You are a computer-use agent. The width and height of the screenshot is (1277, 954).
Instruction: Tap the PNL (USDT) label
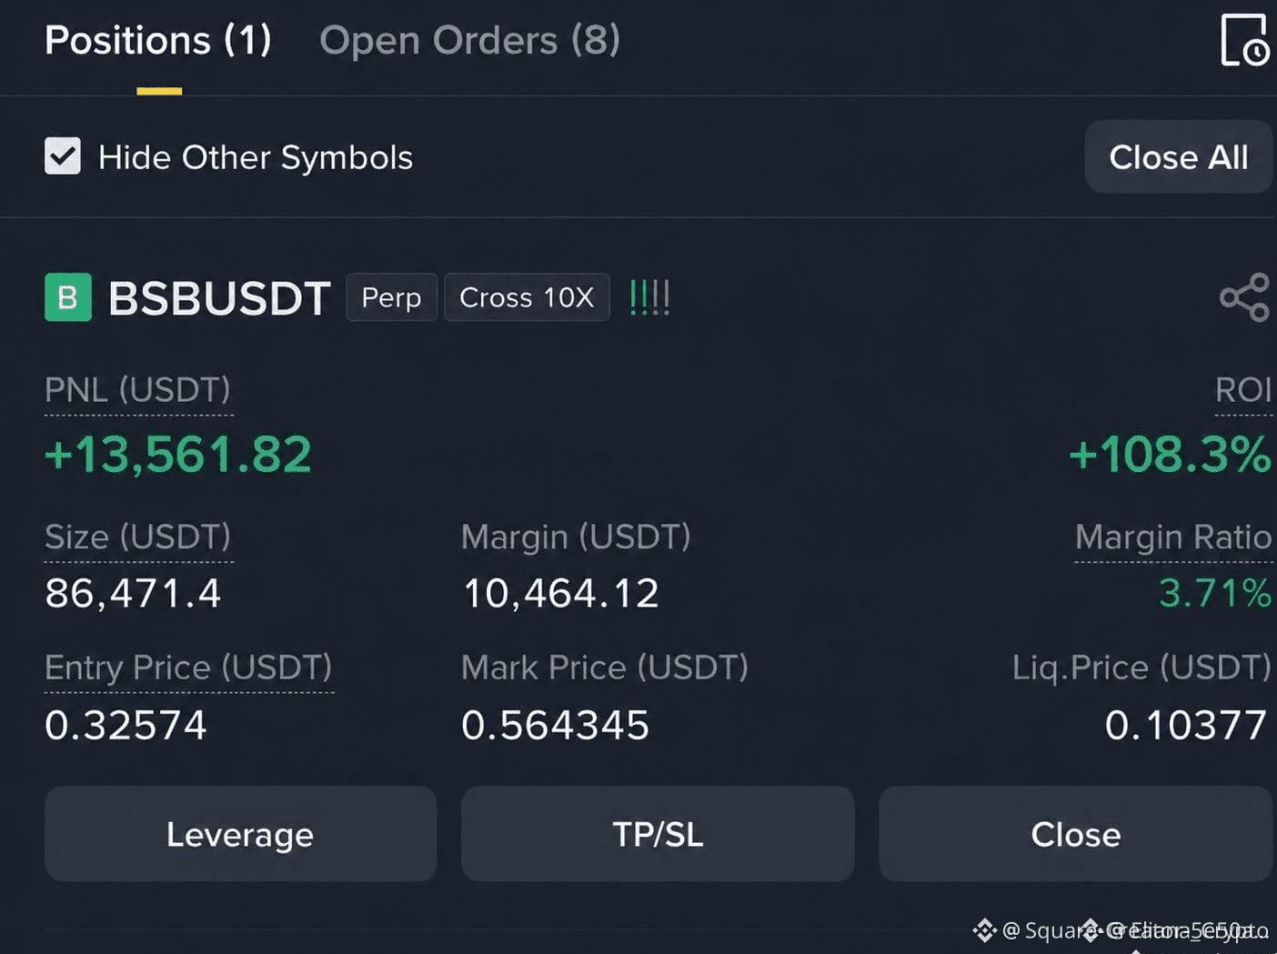click(x=137, y=390)
